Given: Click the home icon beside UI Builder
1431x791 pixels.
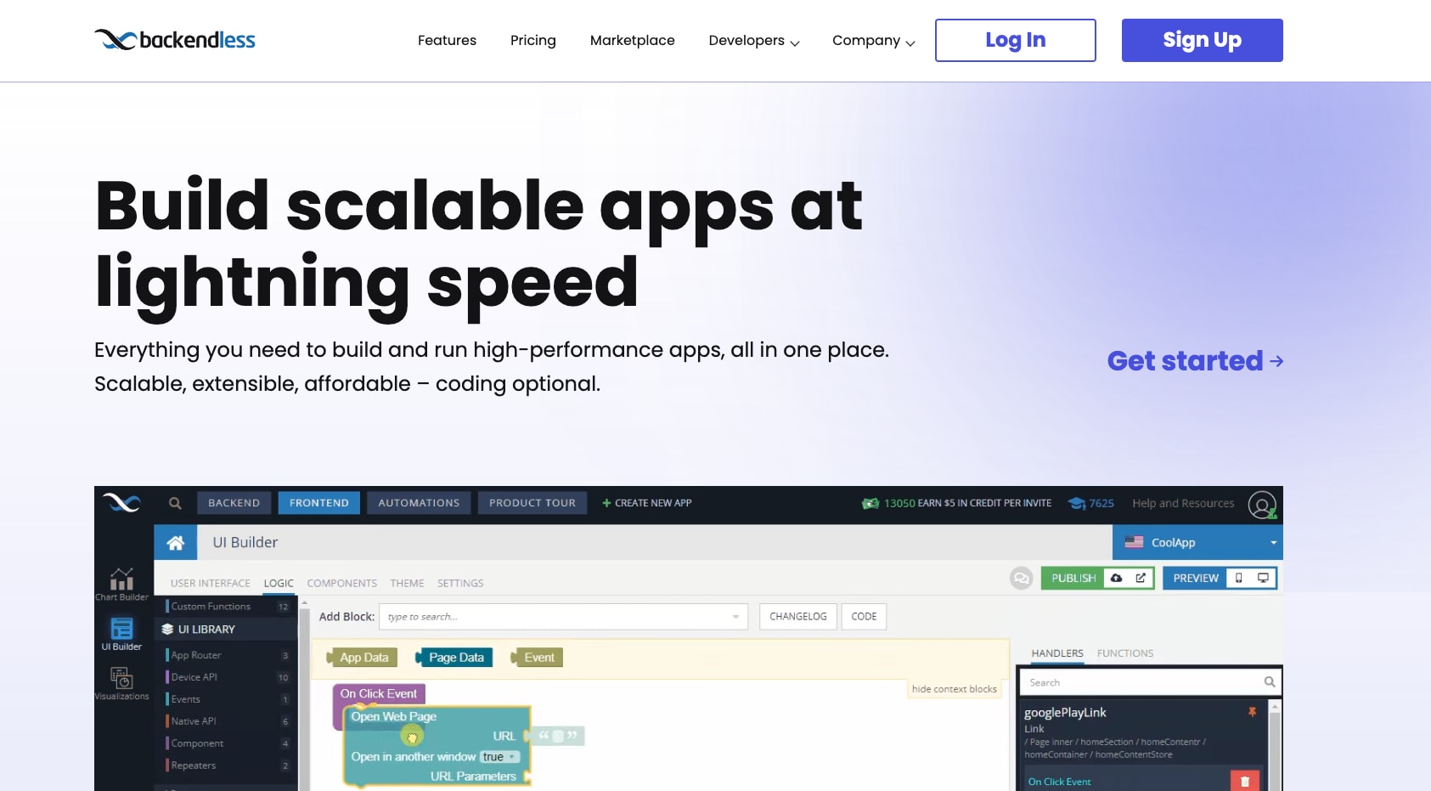Looking at the screenshot, I should (x=176, y=542).
